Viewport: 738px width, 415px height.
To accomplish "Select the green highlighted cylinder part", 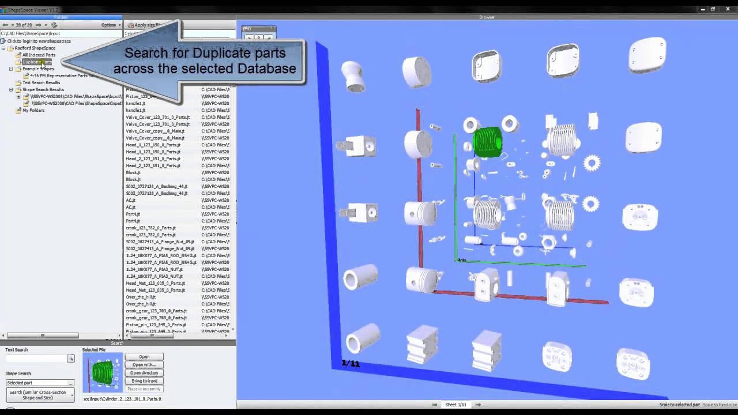I will tap(488, 142).
